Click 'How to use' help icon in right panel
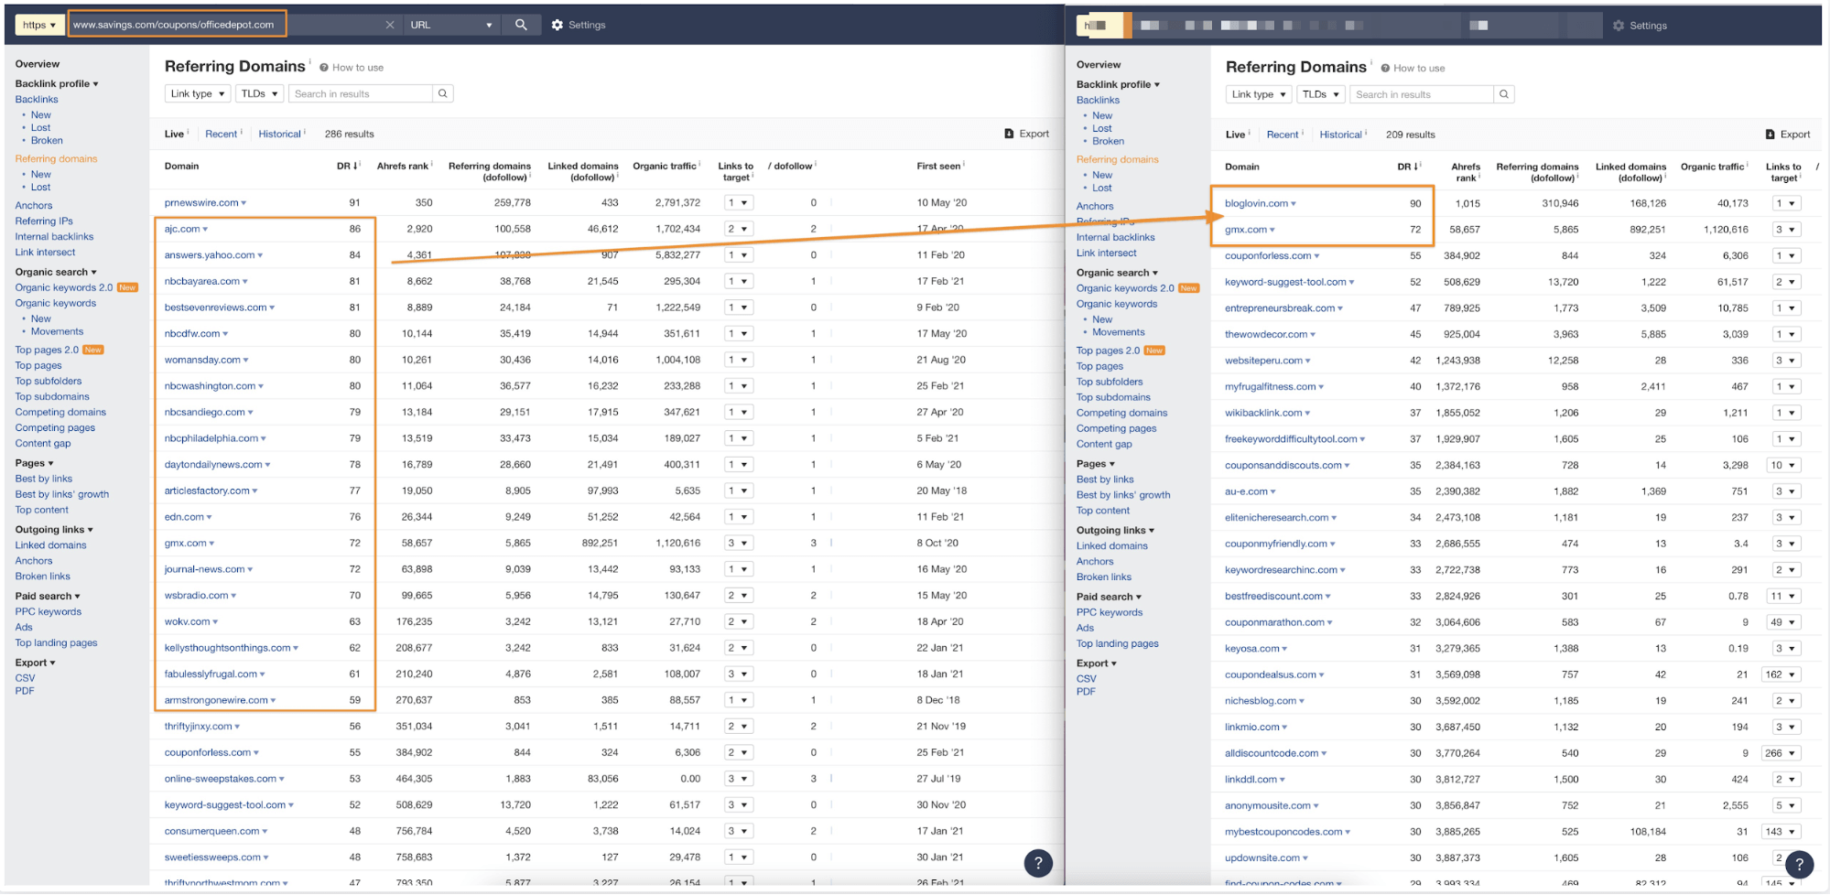 1385,68
